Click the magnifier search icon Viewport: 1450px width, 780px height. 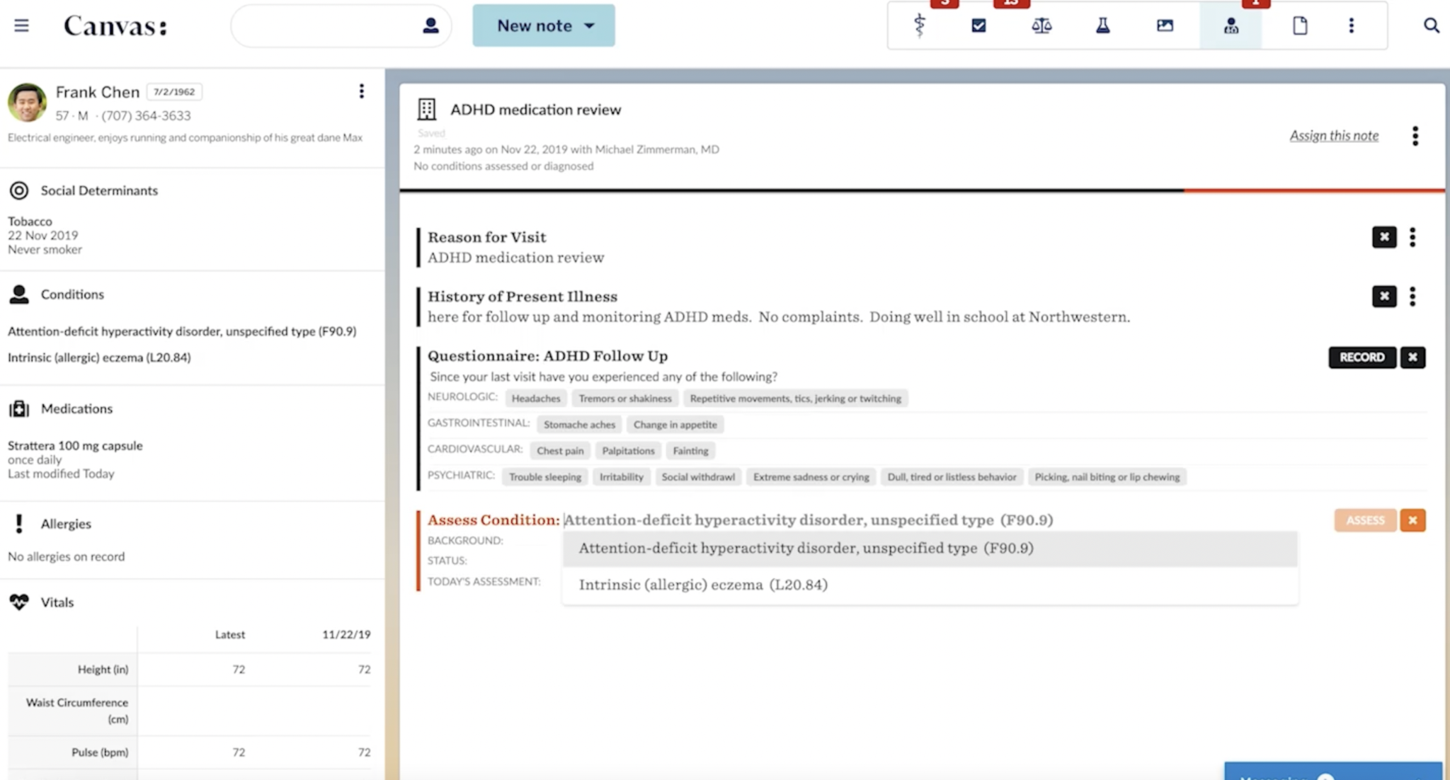[1431, 25]
